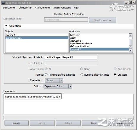Click the Attributes list scroll up arrow

pos(130,35)
